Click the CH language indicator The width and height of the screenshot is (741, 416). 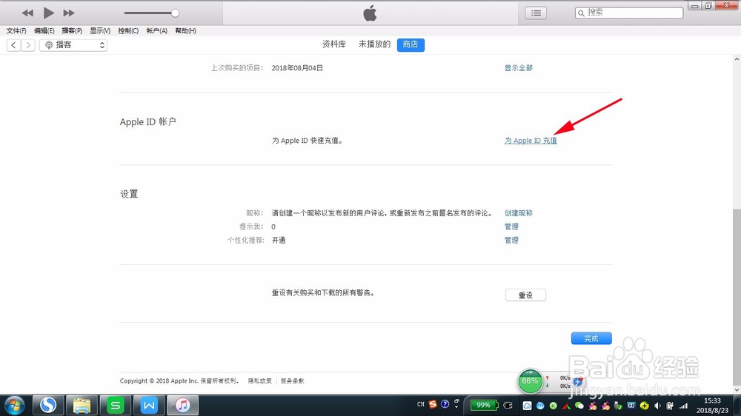[x=421, y=405]
